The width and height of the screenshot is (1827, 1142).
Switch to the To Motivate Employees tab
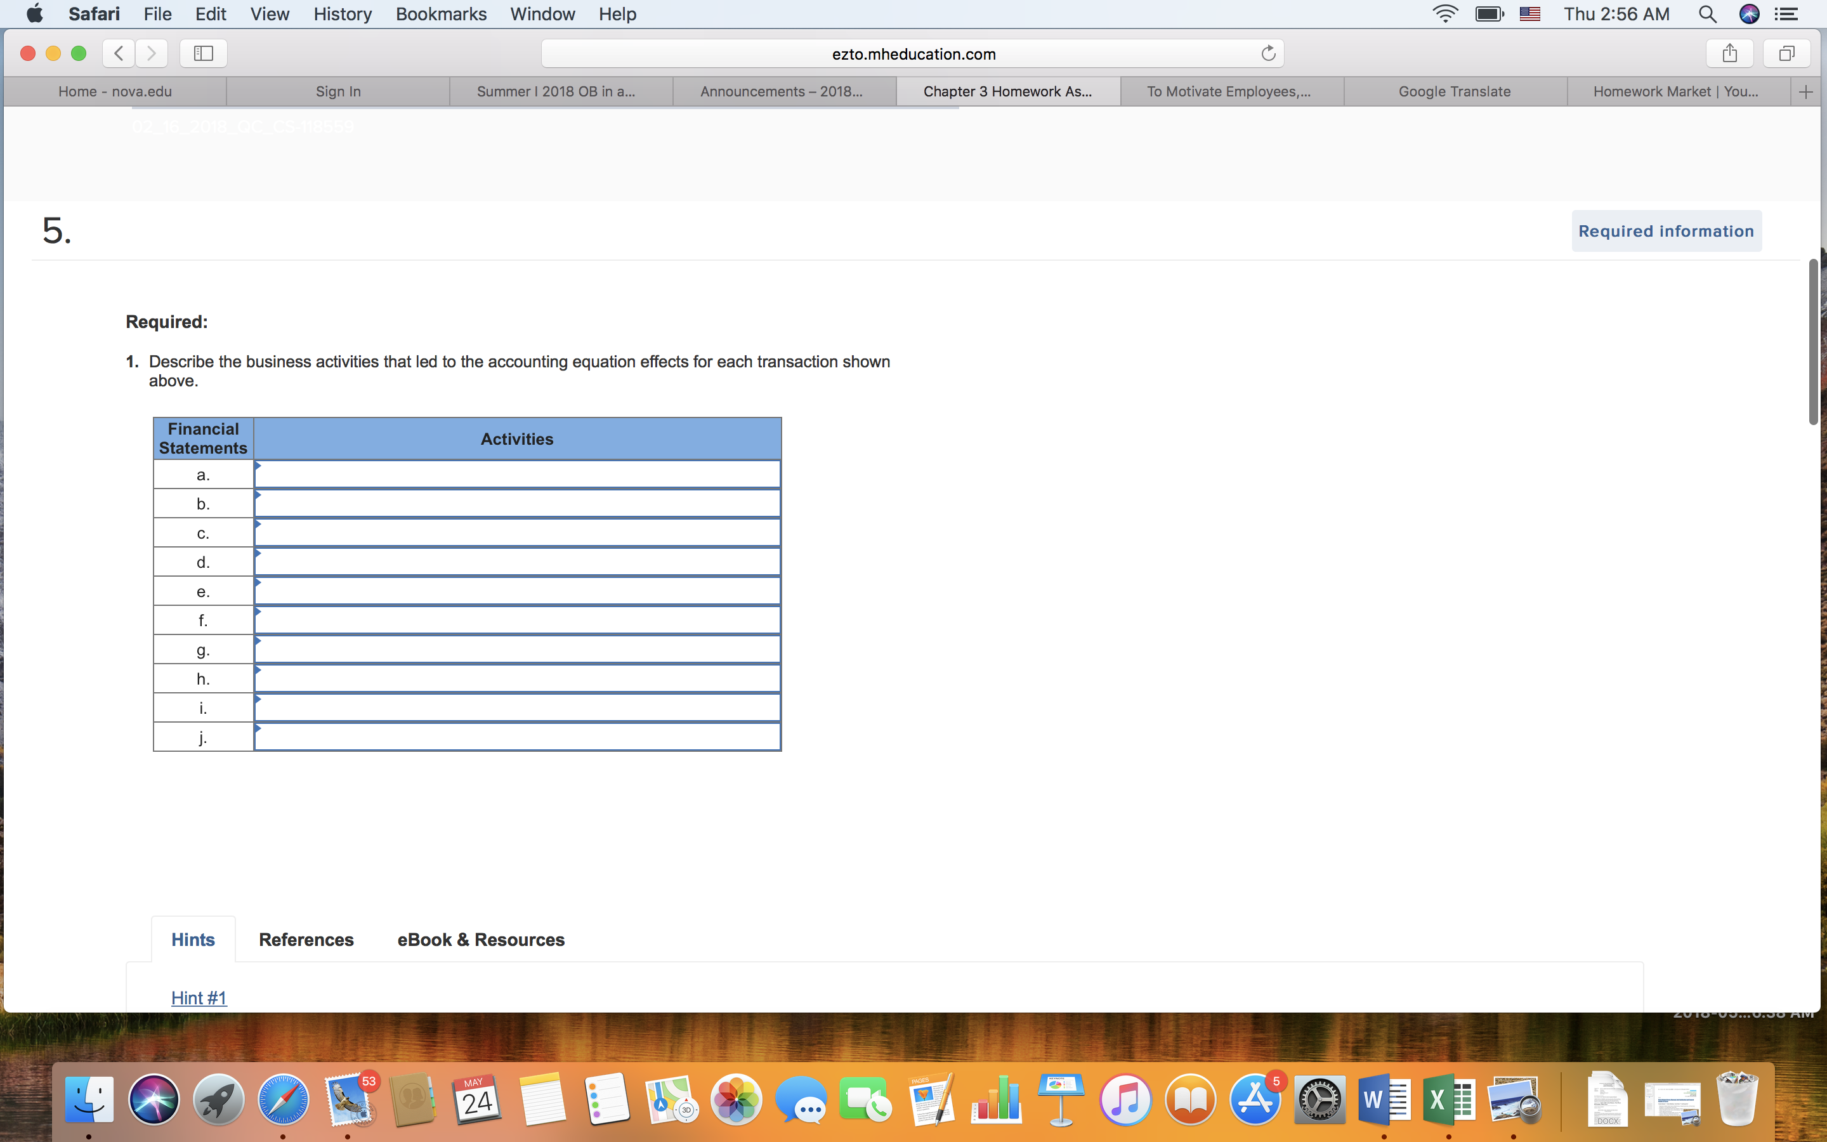(1231, 91)
